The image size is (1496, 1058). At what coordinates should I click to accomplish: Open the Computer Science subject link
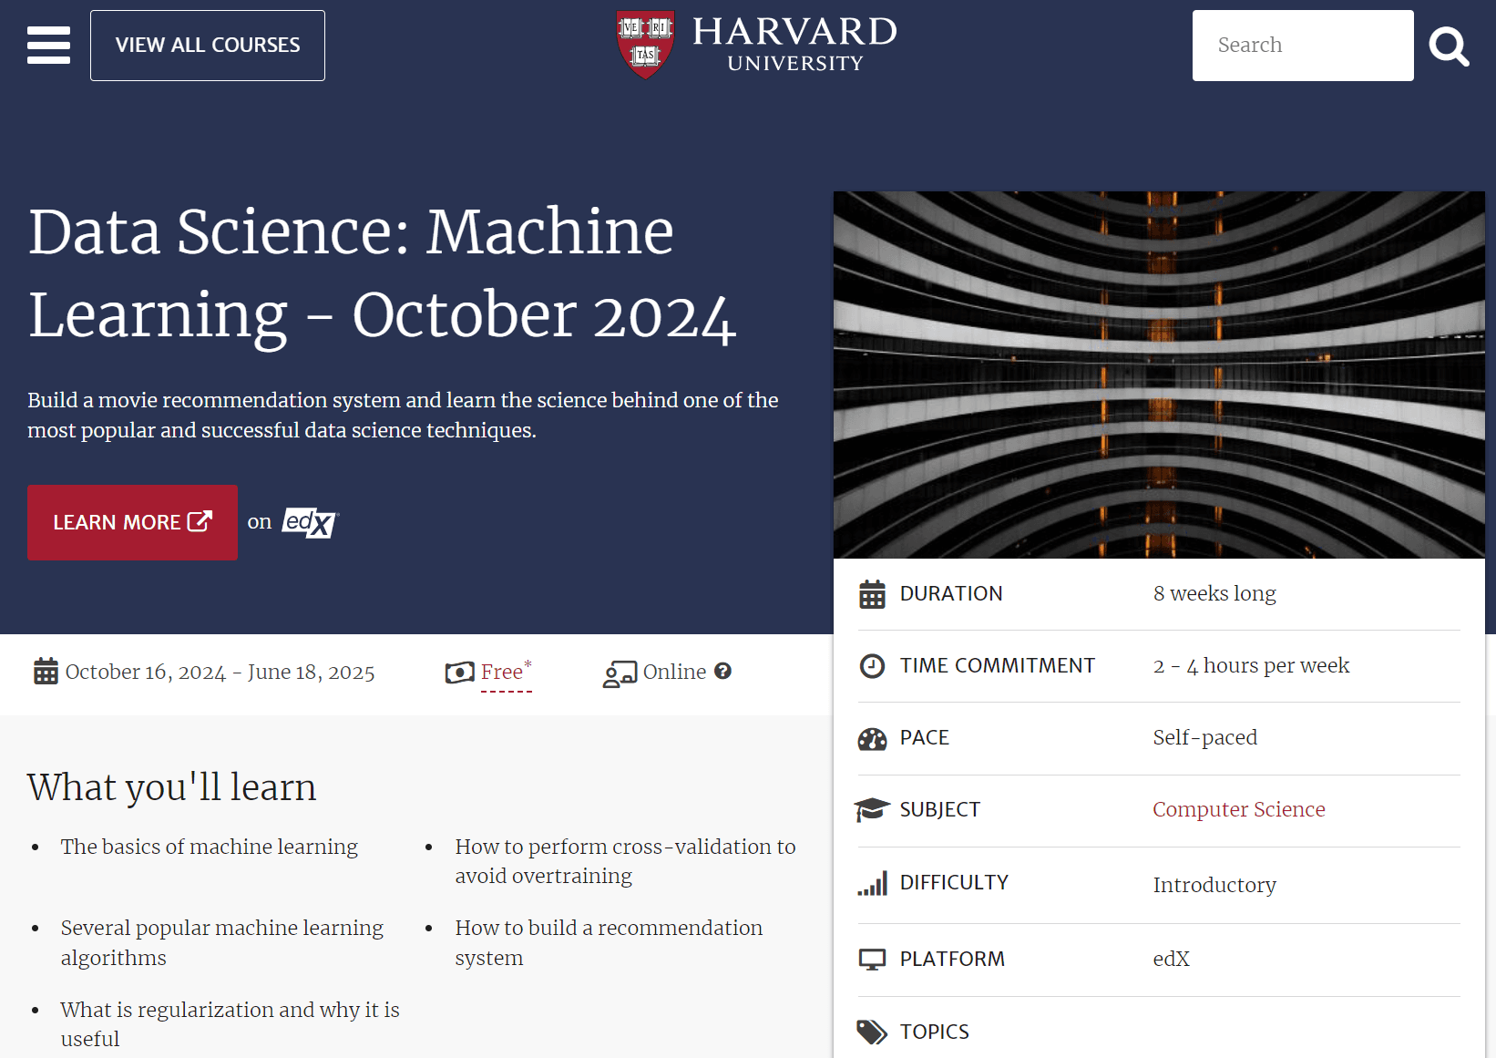1238,809
